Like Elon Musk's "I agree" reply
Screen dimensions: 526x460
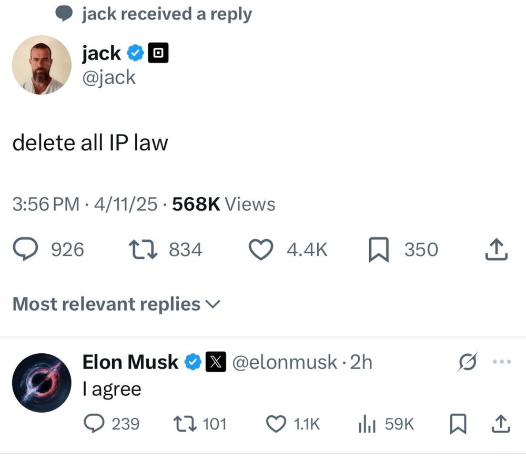[x=276, y=423]
